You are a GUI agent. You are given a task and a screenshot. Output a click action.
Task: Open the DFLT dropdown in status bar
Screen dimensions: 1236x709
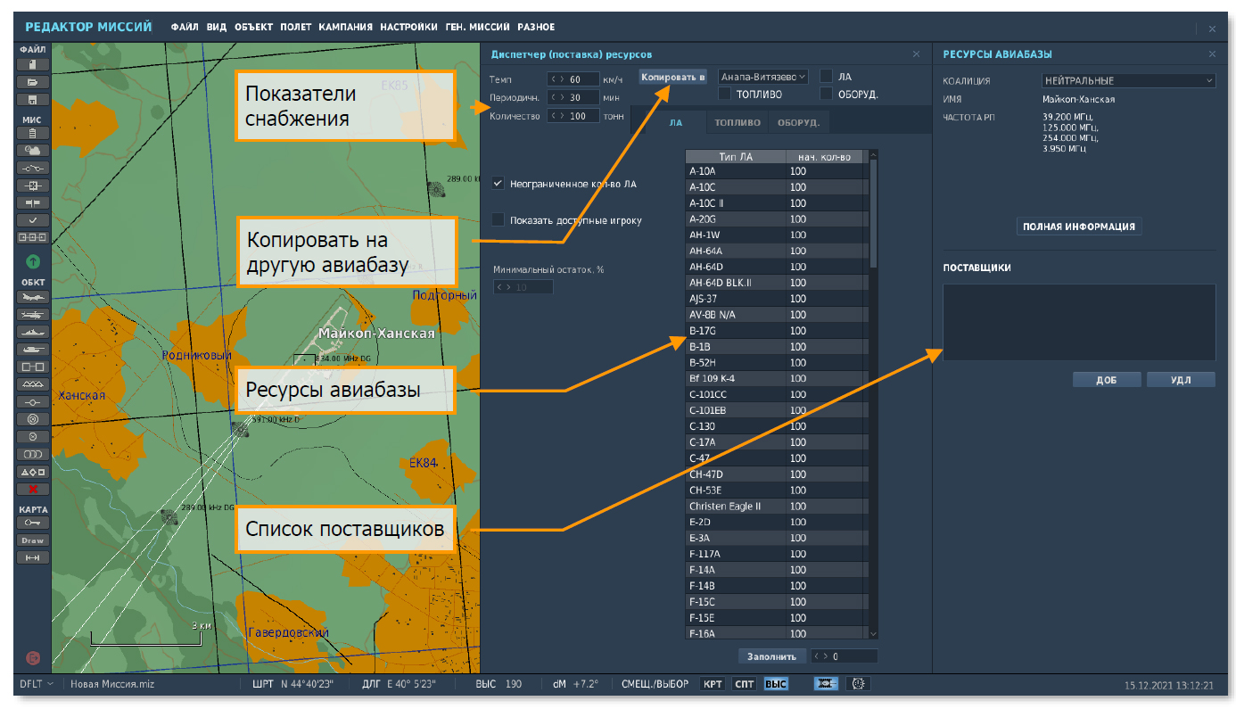pos(37,684)
